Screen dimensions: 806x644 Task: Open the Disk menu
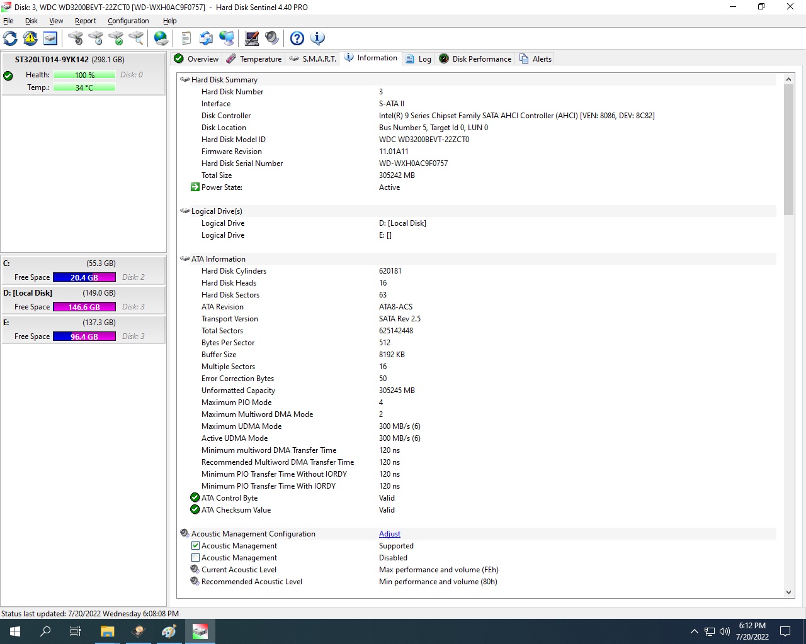31,21
